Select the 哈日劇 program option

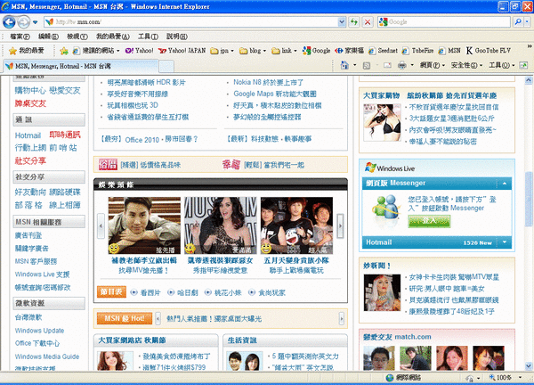(x=182, y=292)
